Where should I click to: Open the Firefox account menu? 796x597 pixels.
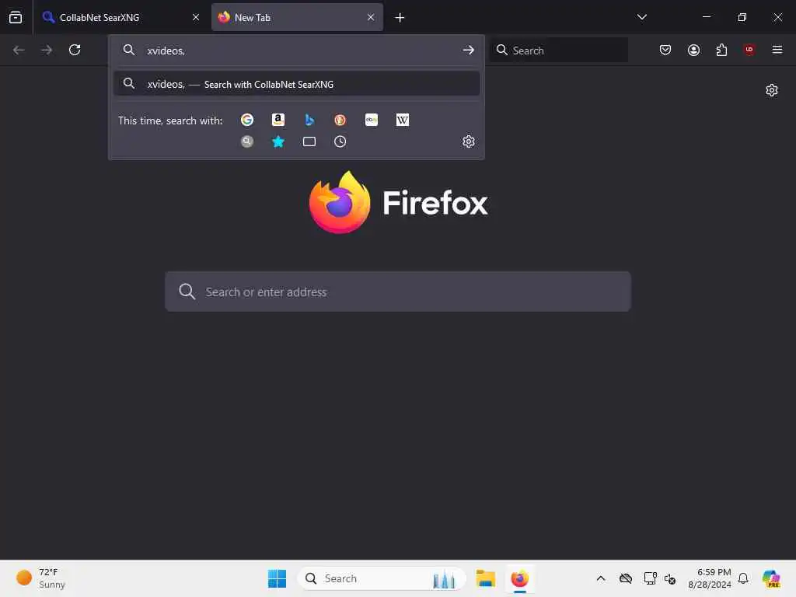[x=693, y=50]
